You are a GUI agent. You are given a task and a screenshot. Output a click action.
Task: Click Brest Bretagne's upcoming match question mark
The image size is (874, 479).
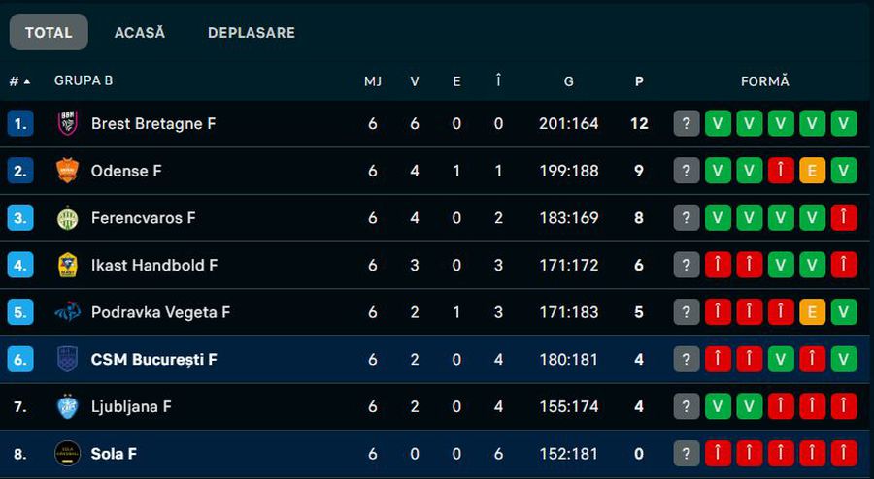pos(687,123)
